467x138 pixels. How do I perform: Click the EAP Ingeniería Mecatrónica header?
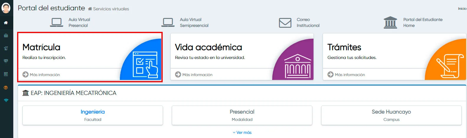click(70, 93)
